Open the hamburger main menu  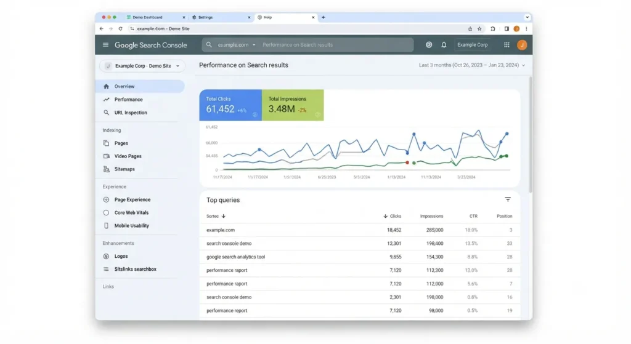tap(105, 45)
